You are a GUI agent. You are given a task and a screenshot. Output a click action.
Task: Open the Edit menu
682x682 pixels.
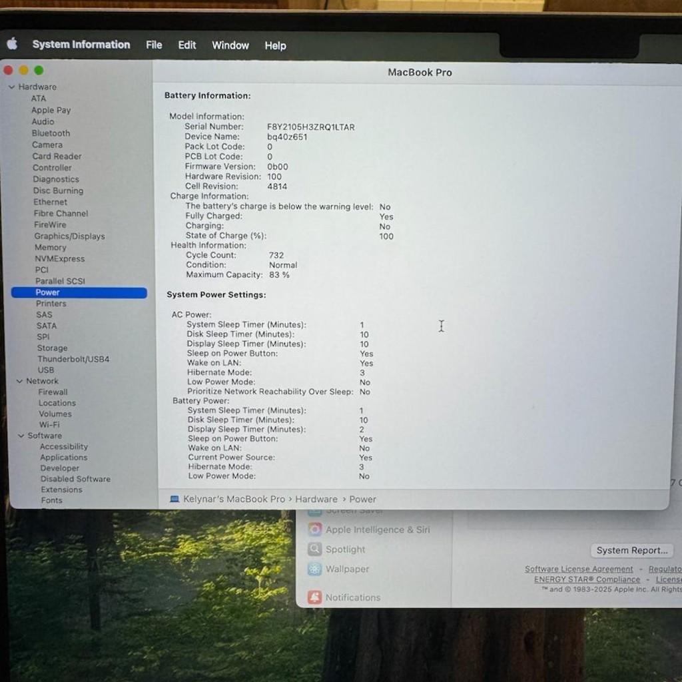coord(187,45)
